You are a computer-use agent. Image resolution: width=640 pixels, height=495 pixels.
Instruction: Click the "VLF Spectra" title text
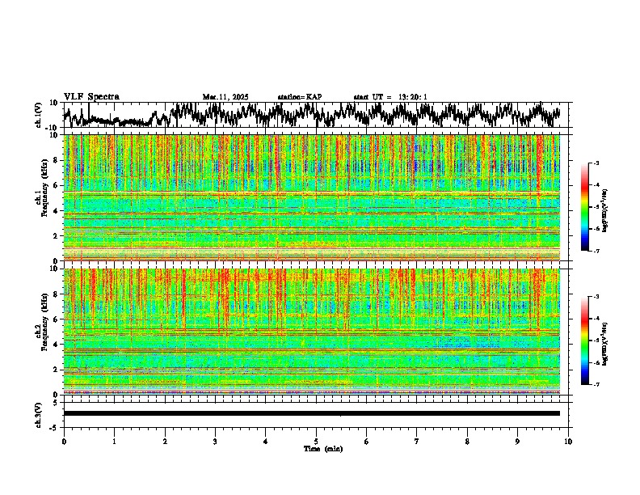point(91,97)
